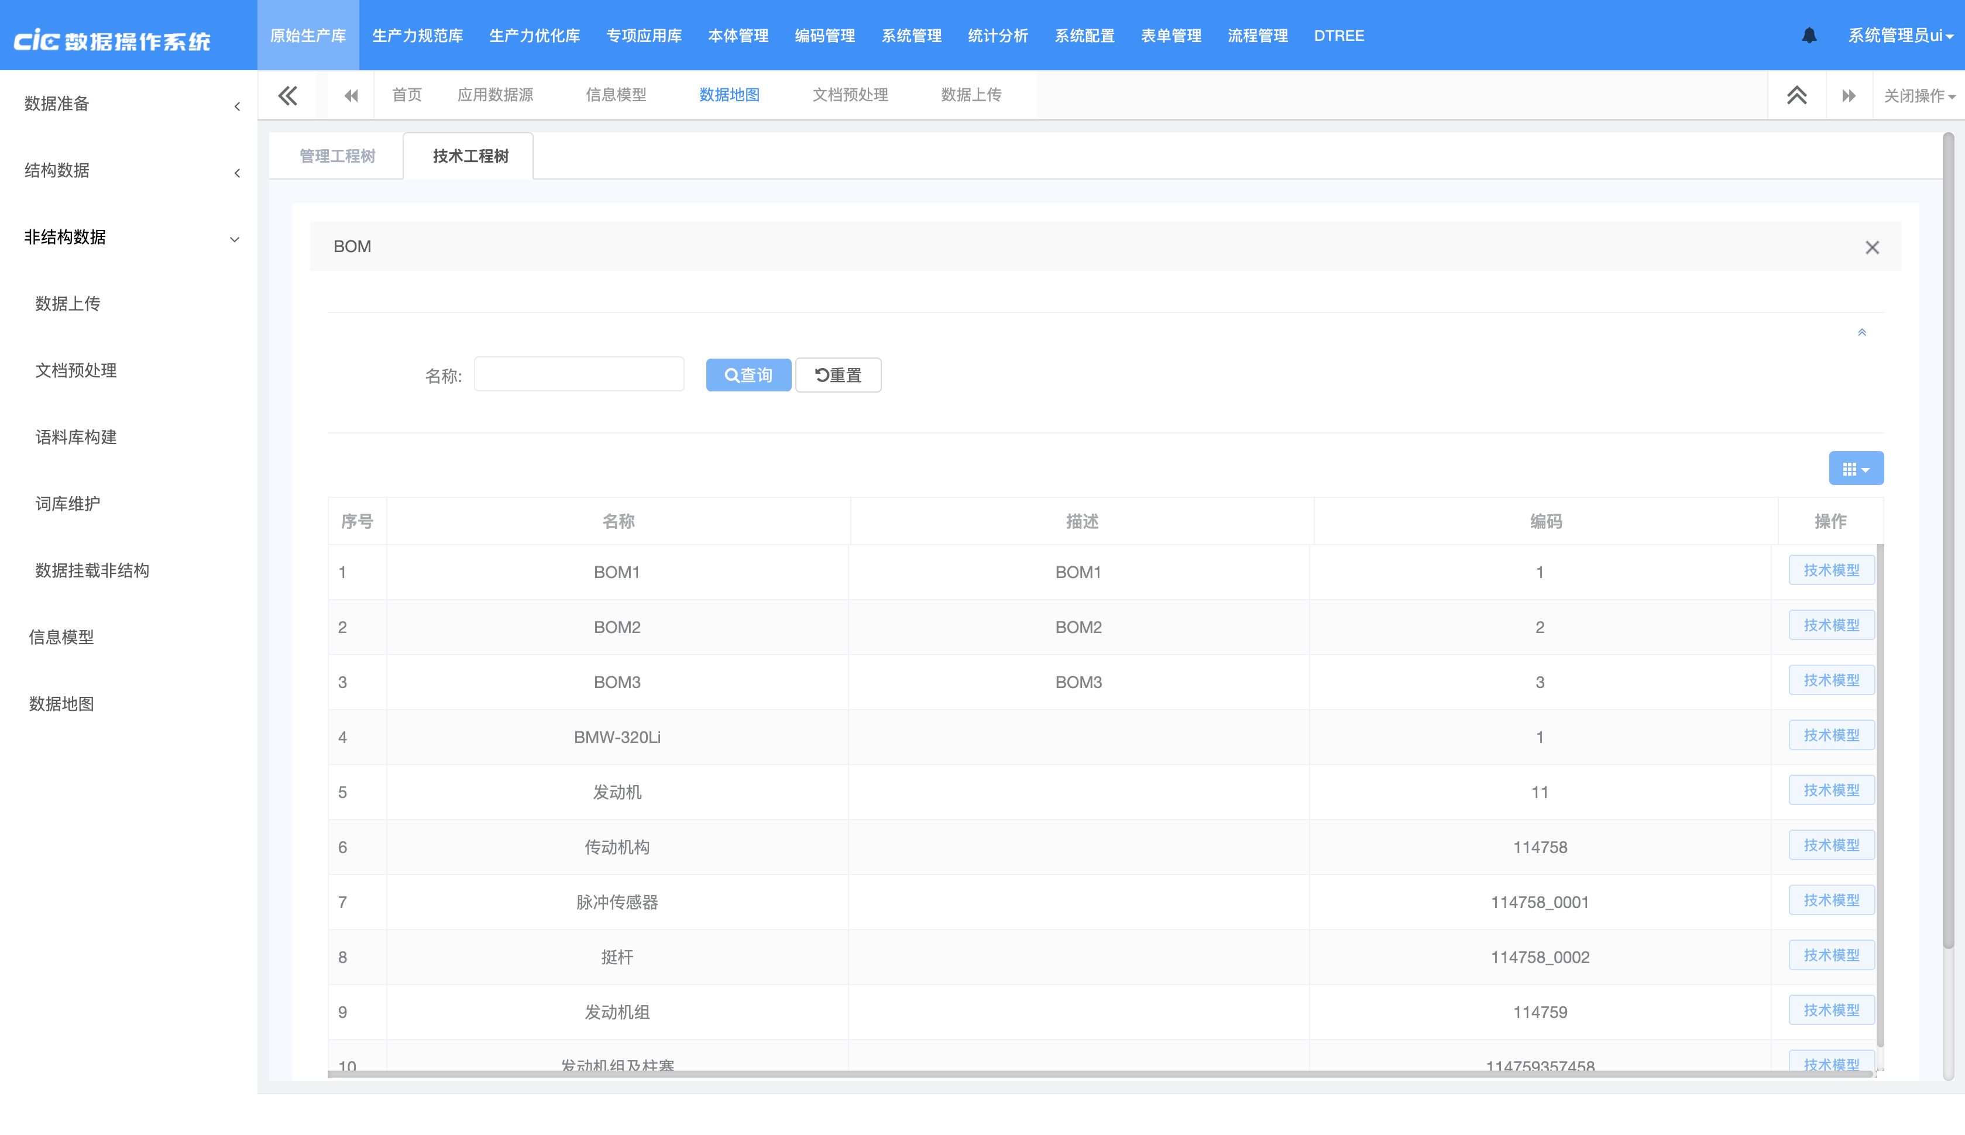Collapse sidebar with double-left chevron icon
This screenshot has height=1135, width=1965.
pyautogui.click(x=288, y=96)
